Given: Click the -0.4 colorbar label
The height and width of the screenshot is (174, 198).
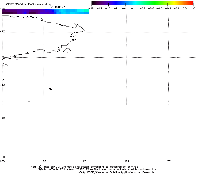Looking at the screenshot, I should (168, 9).
